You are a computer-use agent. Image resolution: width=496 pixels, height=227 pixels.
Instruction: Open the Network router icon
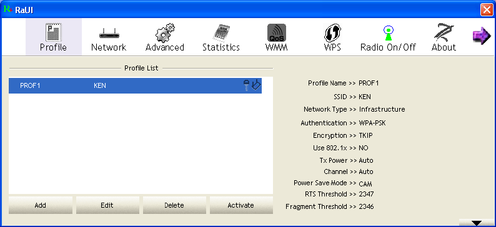[x=109, y=33]
